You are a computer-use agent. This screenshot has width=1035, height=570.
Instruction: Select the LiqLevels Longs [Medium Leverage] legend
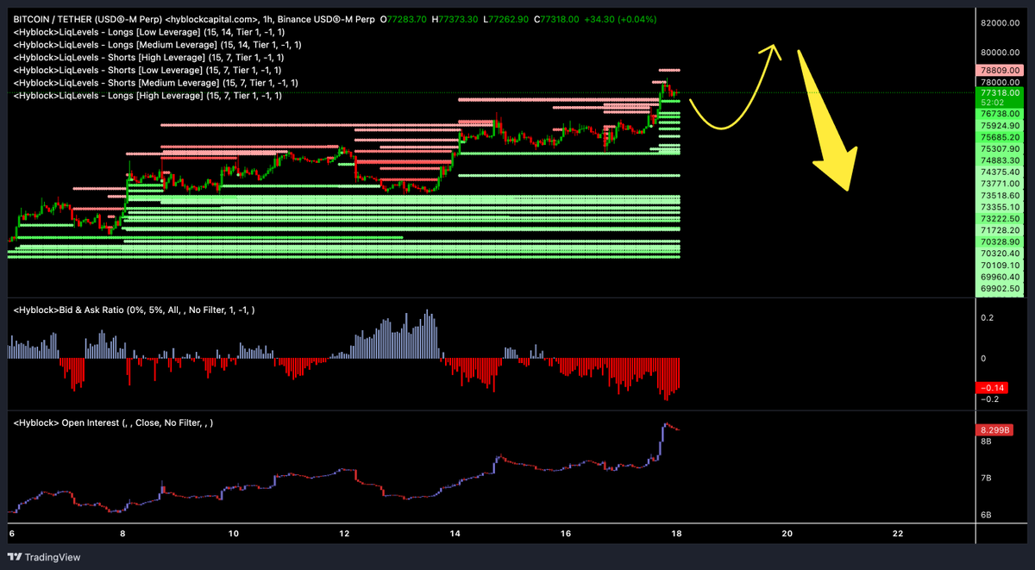coord(158,44)
